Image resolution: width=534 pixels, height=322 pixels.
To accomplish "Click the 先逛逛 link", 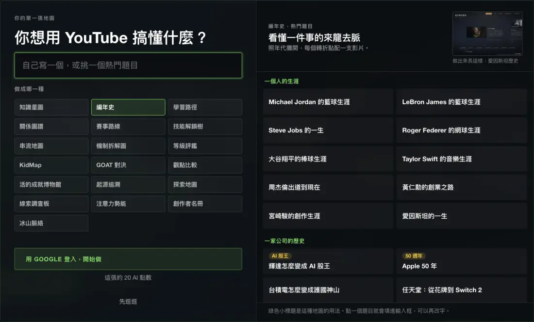I will click(x=128, y=301).
